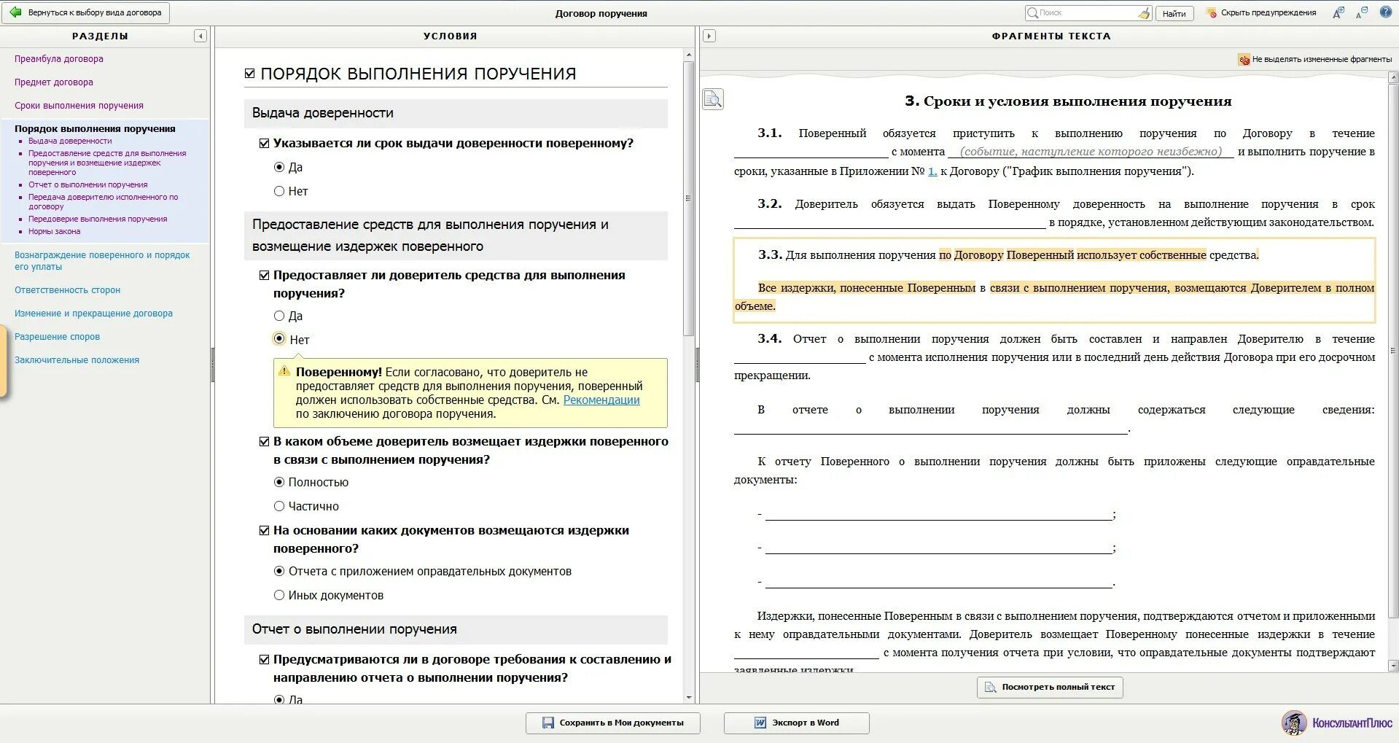1399x743 pixels.
Task: Toggle checkbox for объем возмещения издержек question
Action: point(265,442)
